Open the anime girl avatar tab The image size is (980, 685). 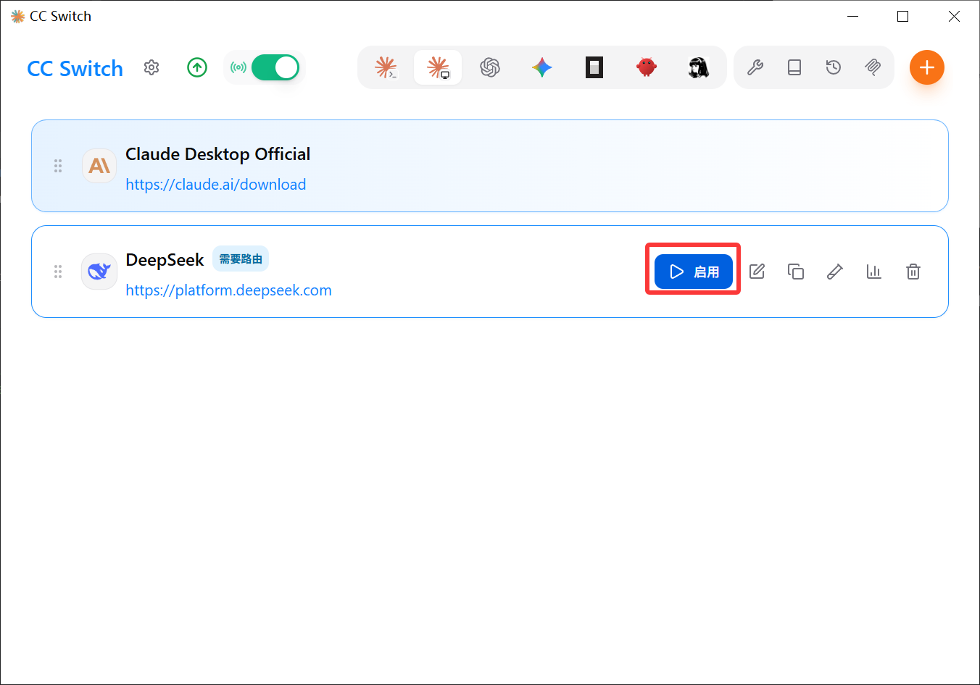(699, 67)
